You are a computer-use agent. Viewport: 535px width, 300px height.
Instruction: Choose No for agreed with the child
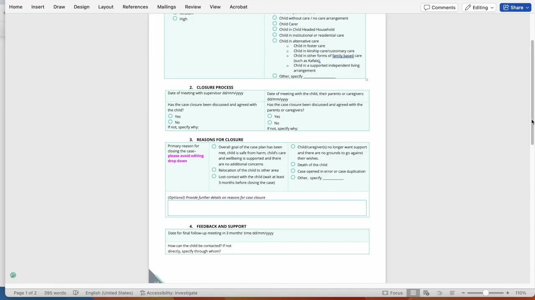(x=170, y=122)
